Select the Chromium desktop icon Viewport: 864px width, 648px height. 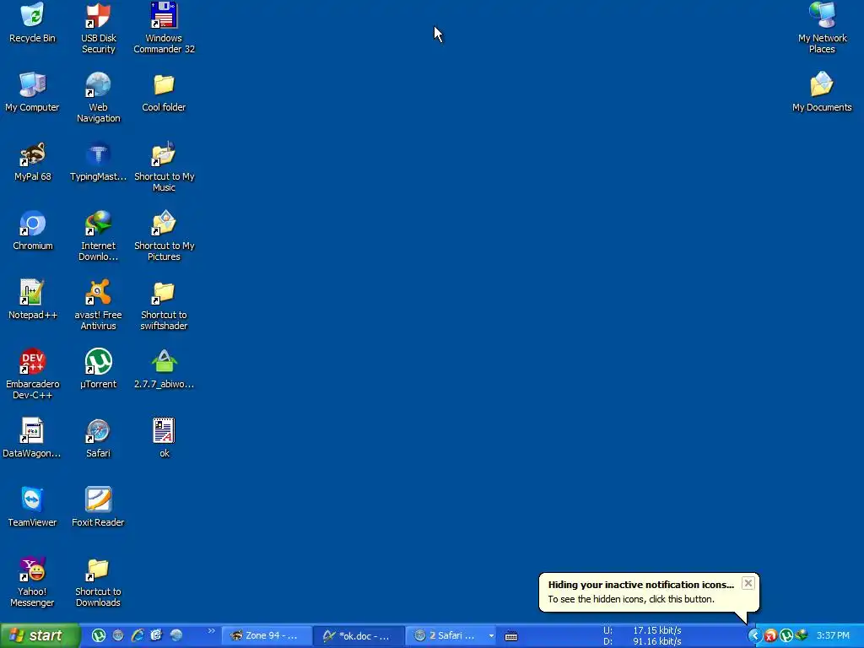coord(33,230)
